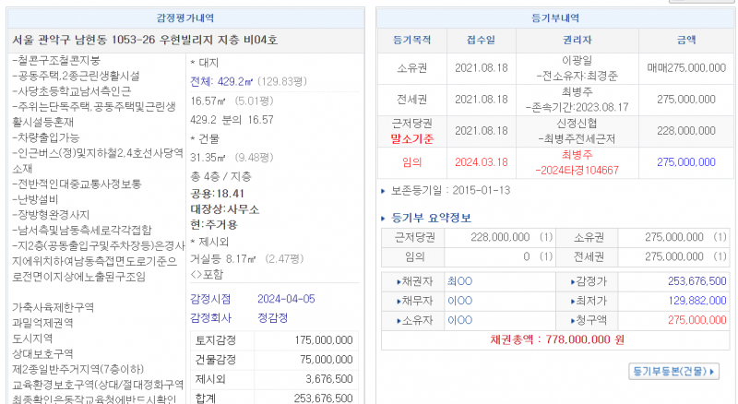Click creditor name 최OO

459,279
